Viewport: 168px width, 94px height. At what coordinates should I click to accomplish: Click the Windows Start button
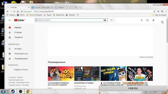click(x=3, y=92)
